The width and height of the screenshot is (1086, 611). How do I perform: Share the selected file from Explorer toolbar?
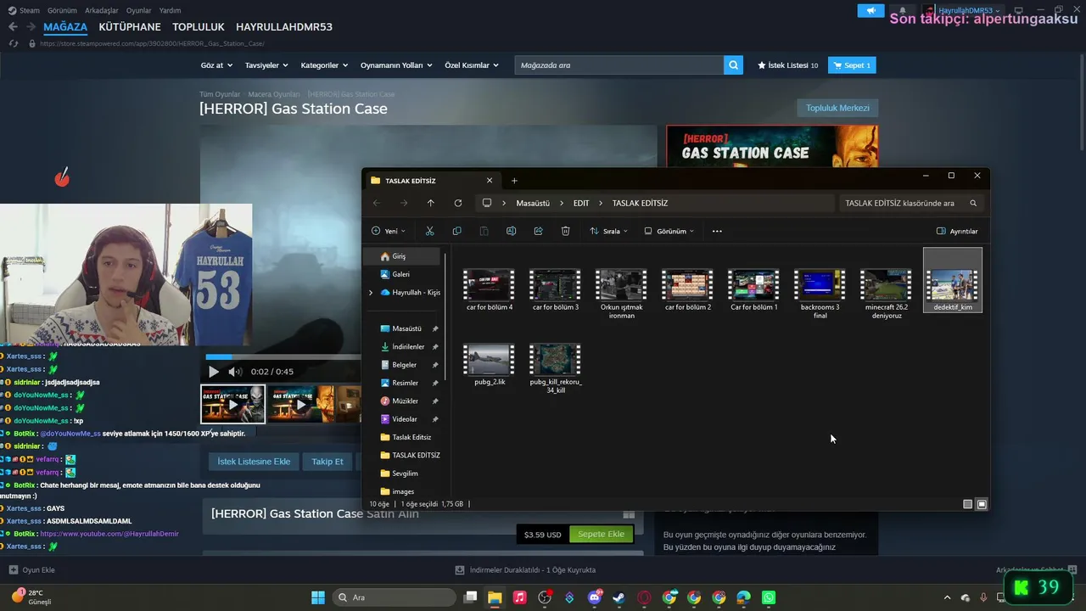538,231
